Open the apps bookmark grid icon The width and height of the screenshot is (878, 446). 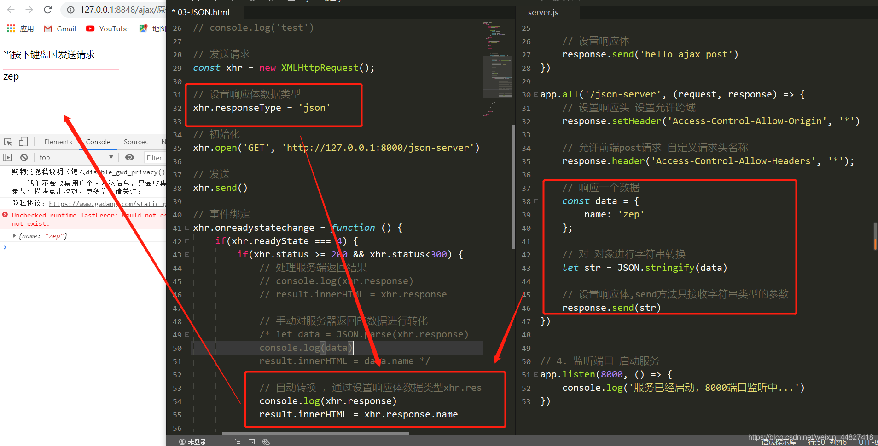[11, 29]
